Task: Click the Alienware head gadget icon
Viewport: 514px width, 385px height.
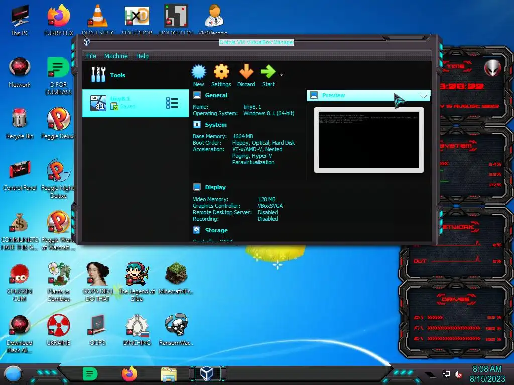Action: click(493, 68)
